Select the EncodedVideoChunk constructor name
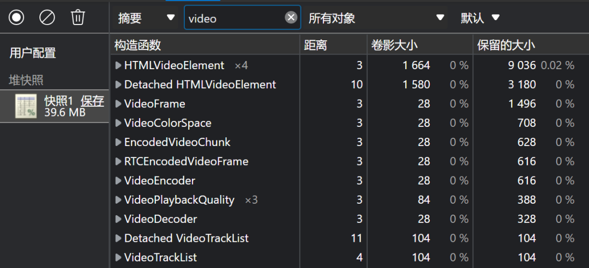Viewport: 589px width, 268px height. 177,142
